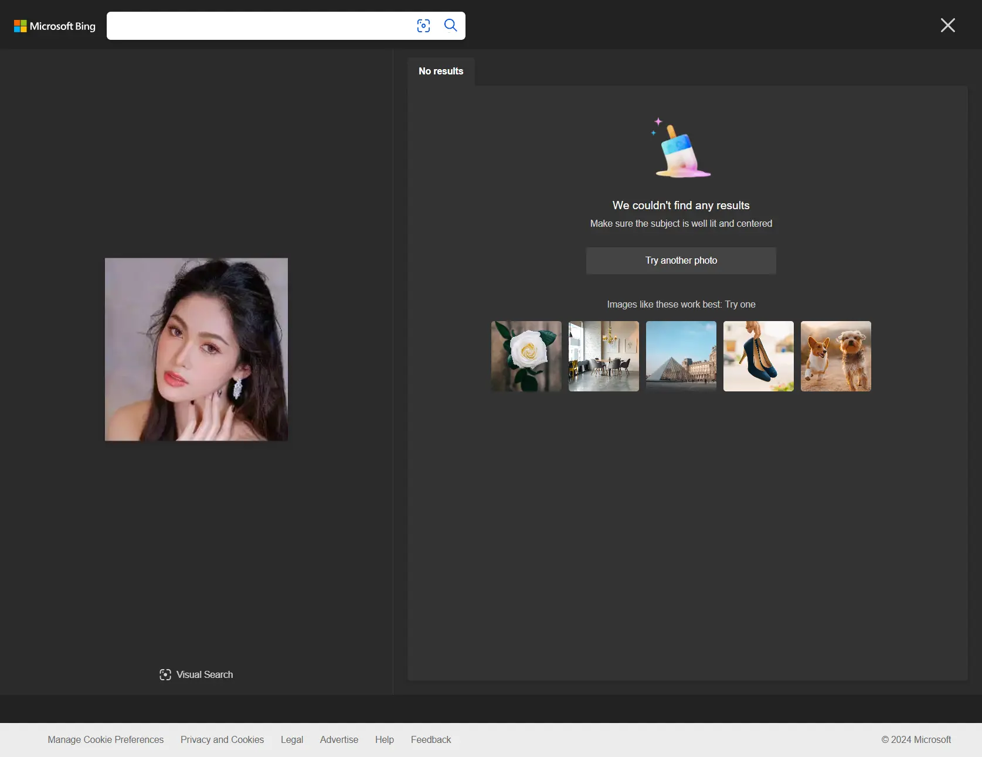Click the uploaded portrait photo

196,349
